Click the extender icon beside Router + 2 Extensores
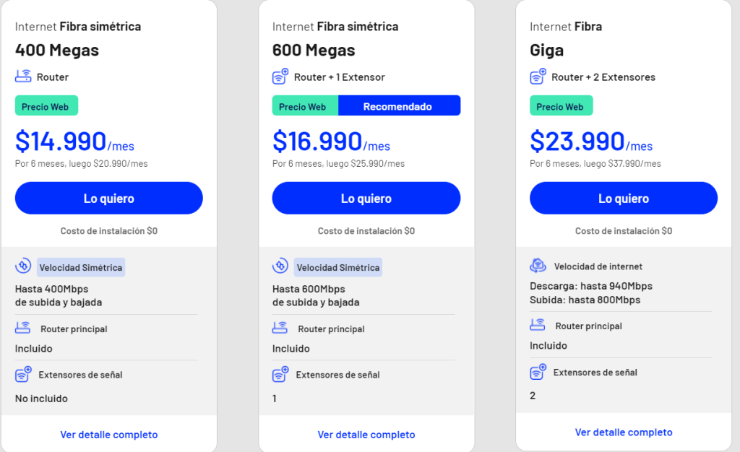 point(538,76)
